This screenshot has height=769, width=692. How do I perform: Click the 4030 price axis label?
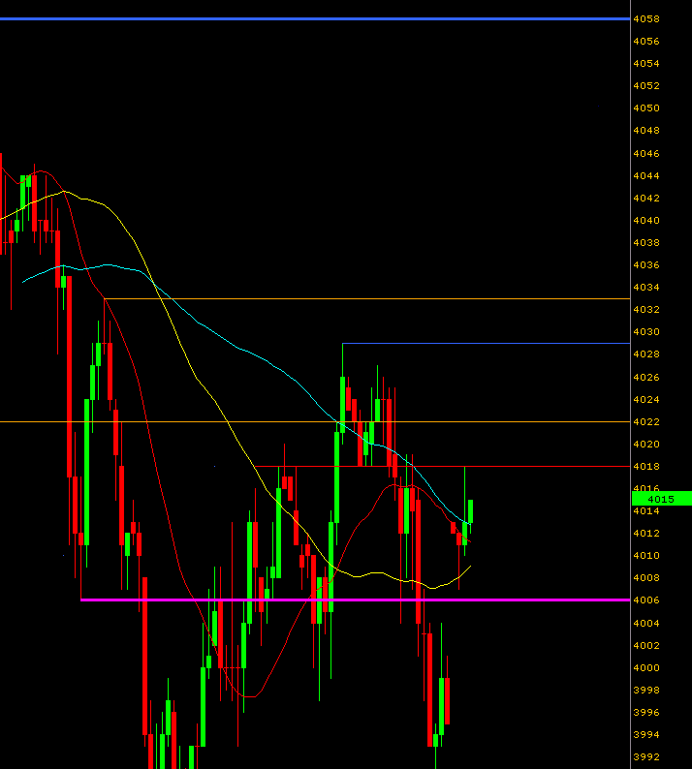tap(646, 331)
